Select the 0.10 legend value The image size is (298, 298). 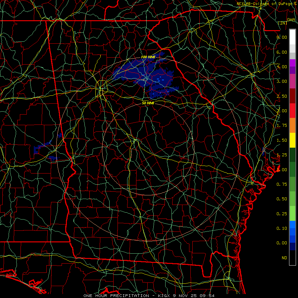[x=282, y=228]
